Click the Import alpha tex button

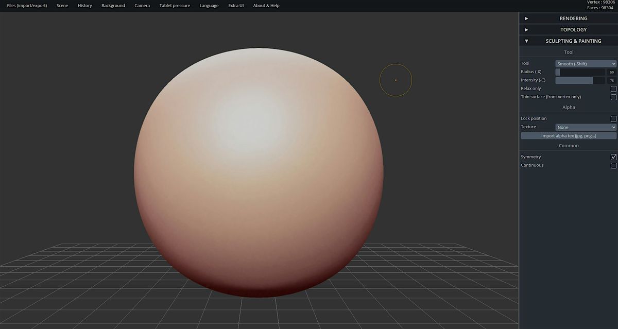click(x=568, y=135)
